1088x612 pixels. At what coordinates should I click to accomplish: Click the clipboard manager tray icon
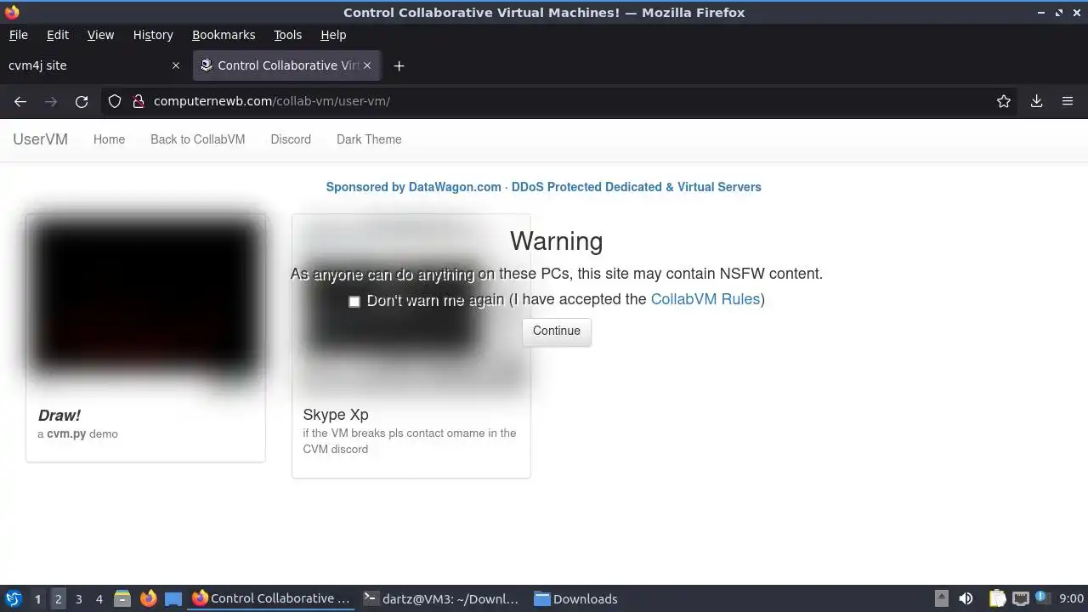coord(998,598)
